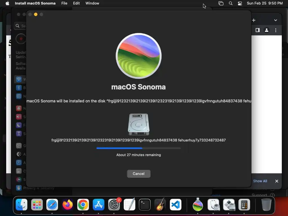Image resolution: width=288 pixels, height=216 pixels.
Task: Open the Window menu
Action: pyautogui.click(x=92, y=3)
